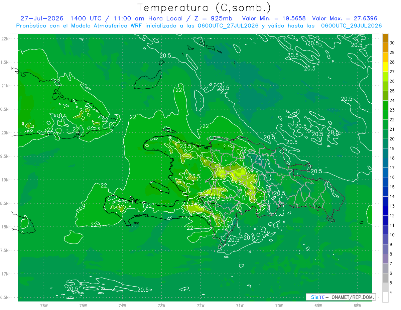
Task: Click the colorbar label "24"
Action: tap(392, 101)
